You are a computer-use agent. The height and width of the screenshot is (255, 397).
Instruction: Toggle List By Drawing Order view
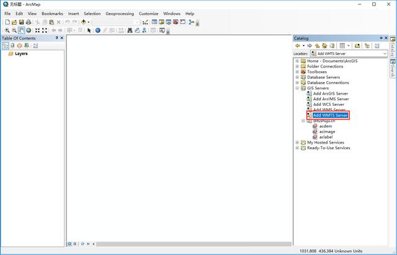(x=6, y=46)
